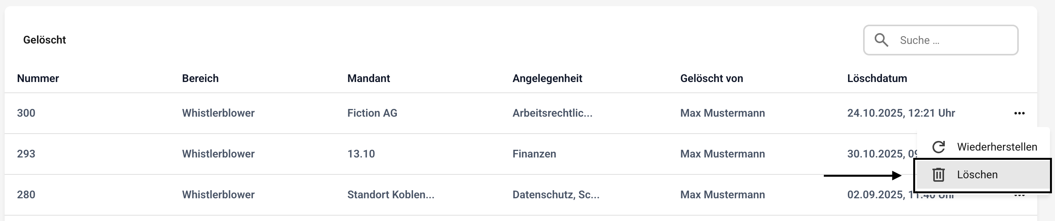This screenshot has width=1055, height=221.
Task: Click the magnifying glass search icon
Action: pos(881,40)
